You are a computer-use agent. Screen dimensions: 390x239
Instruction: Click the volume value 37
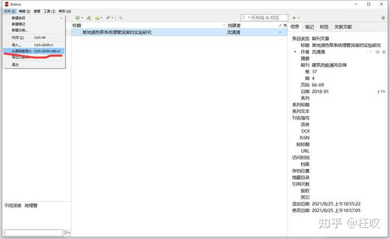[314, 72]
